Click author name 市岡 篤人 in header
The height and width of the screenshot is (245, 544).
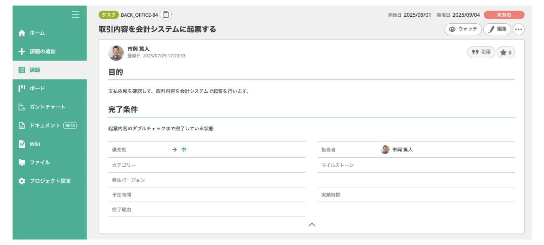tap(138, 49)
